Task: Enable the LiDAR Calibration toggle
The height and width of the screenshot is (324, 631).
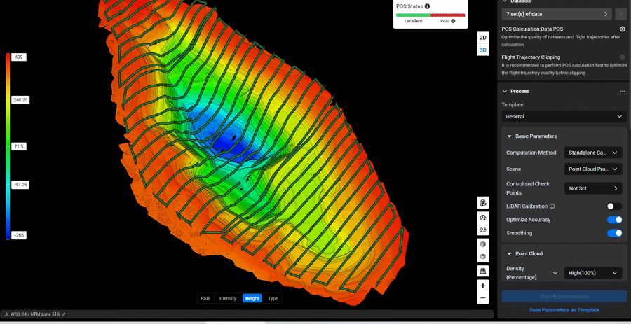Action: click(x=614, y=206)
